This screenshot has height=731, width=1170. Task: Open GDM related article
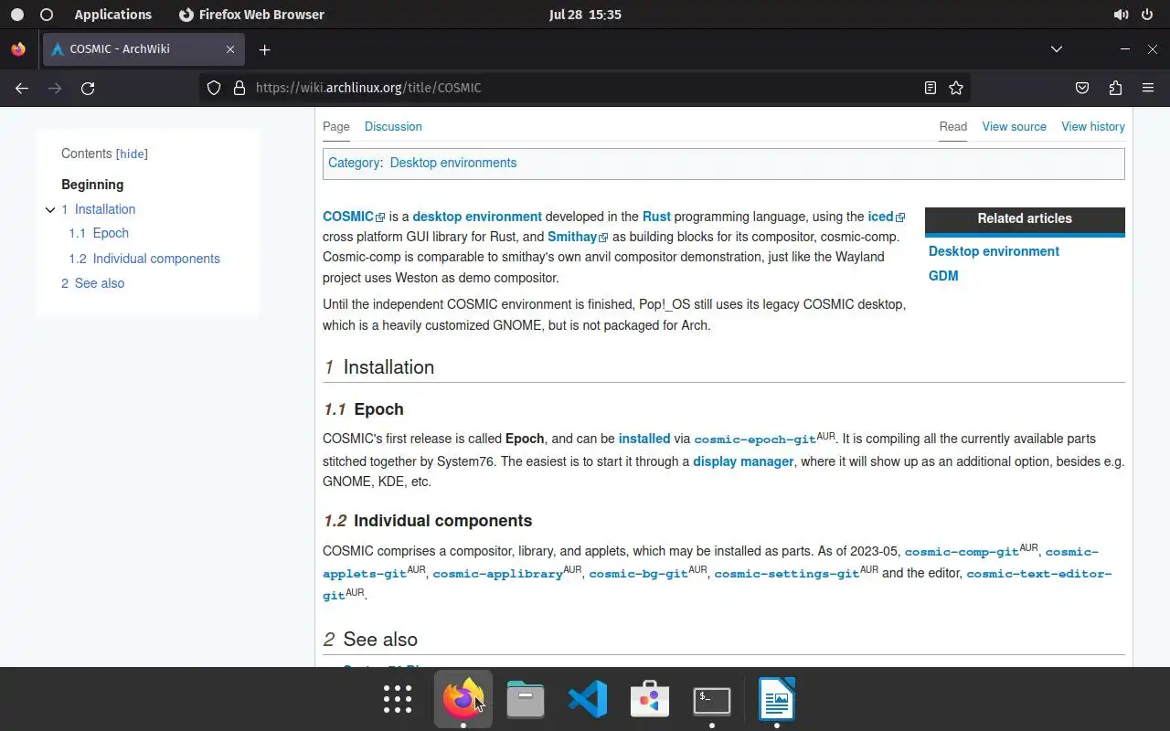pyautogui.click(x=943, y=276)
